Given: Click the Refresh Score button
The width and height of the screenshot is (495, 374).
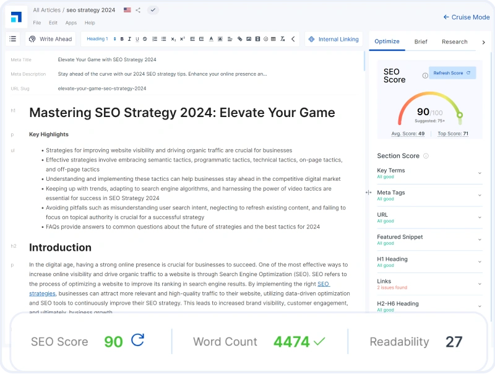Looking at the screenshot, I should (452, 73).
